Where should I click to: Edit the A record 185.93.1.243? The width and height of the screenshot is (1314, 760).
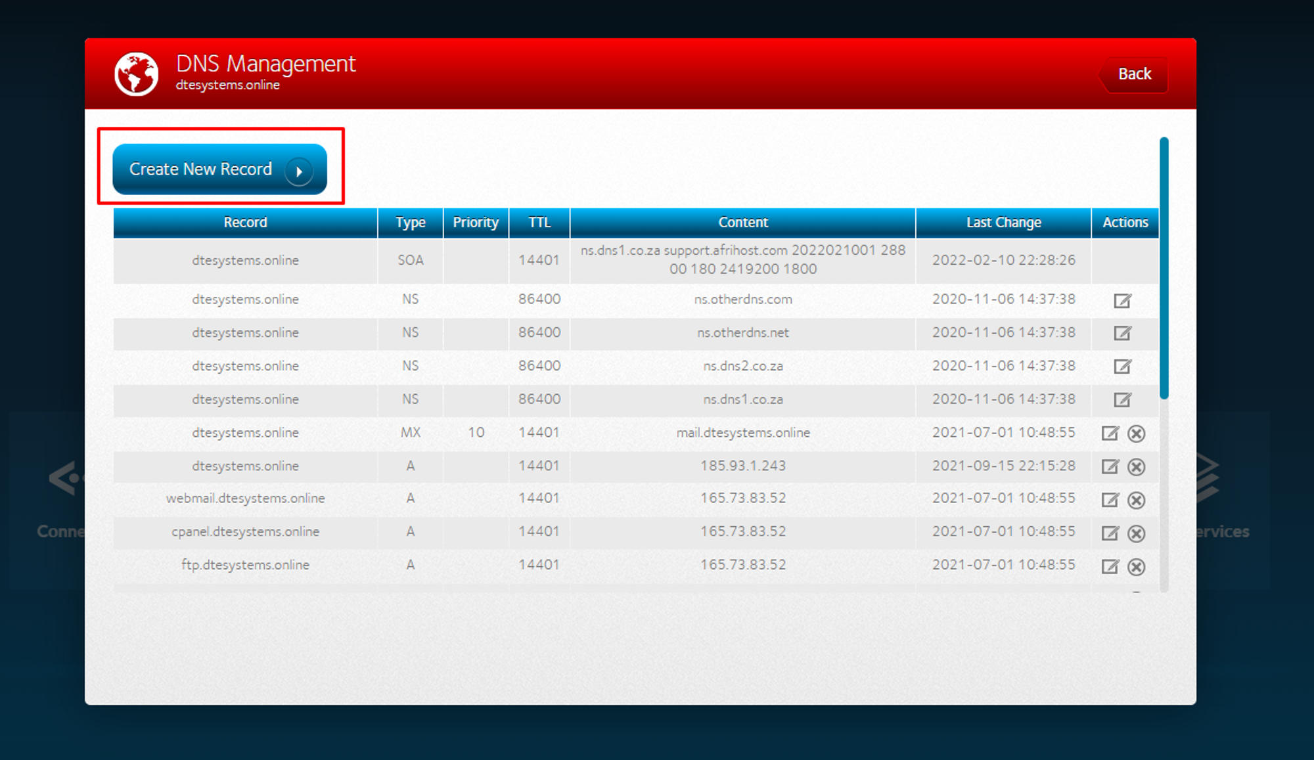[x=1110, y=466]
